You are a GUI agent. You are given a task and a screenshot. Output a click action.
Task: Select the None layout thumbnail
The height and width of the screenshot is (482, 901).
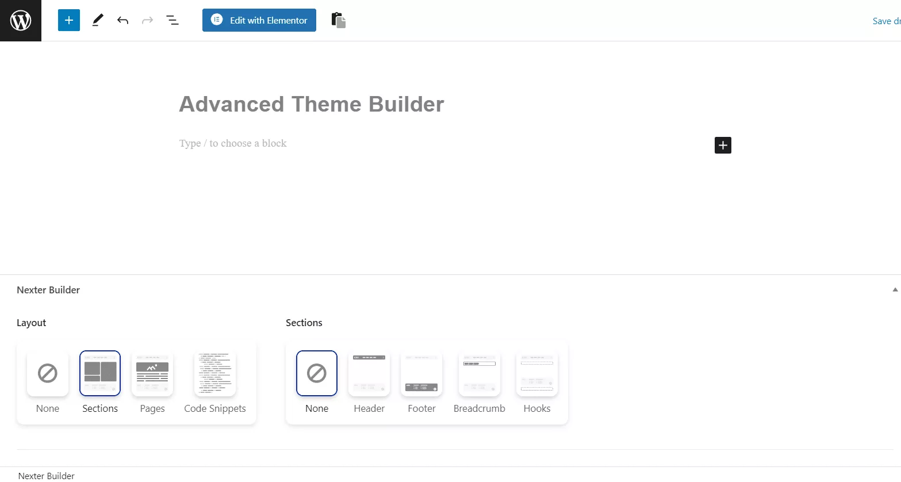click(48, 373)
